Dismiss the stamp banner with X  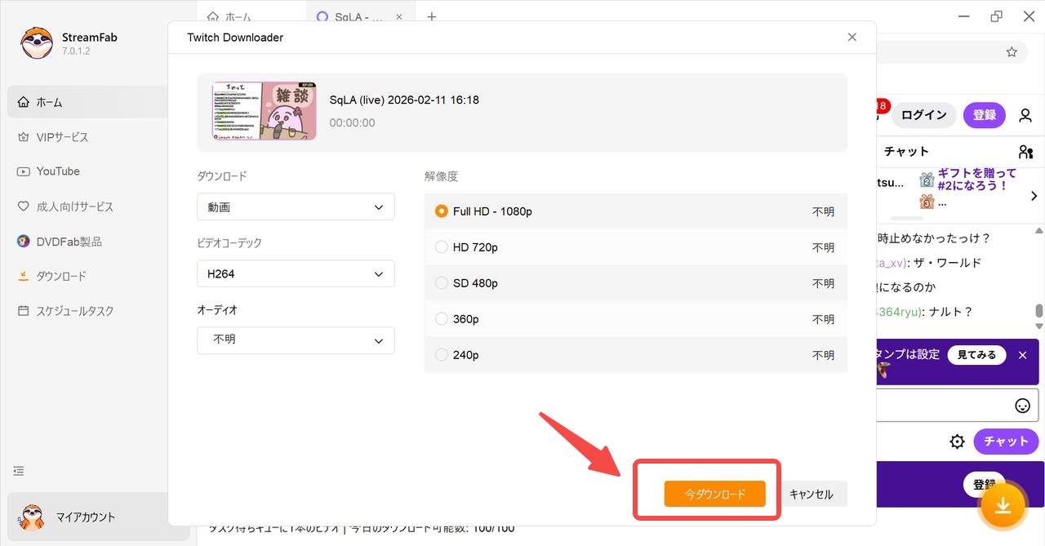click(x=1022, y=355)
